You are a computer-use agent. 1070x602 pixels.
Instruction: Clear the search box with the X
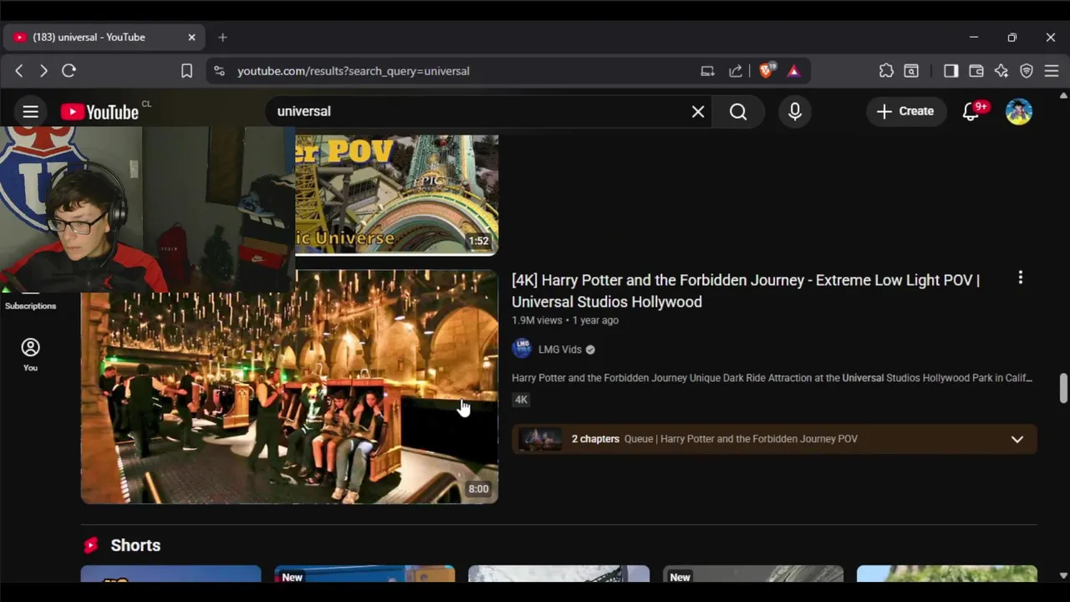pyautogui.click(x=698, y=111)
